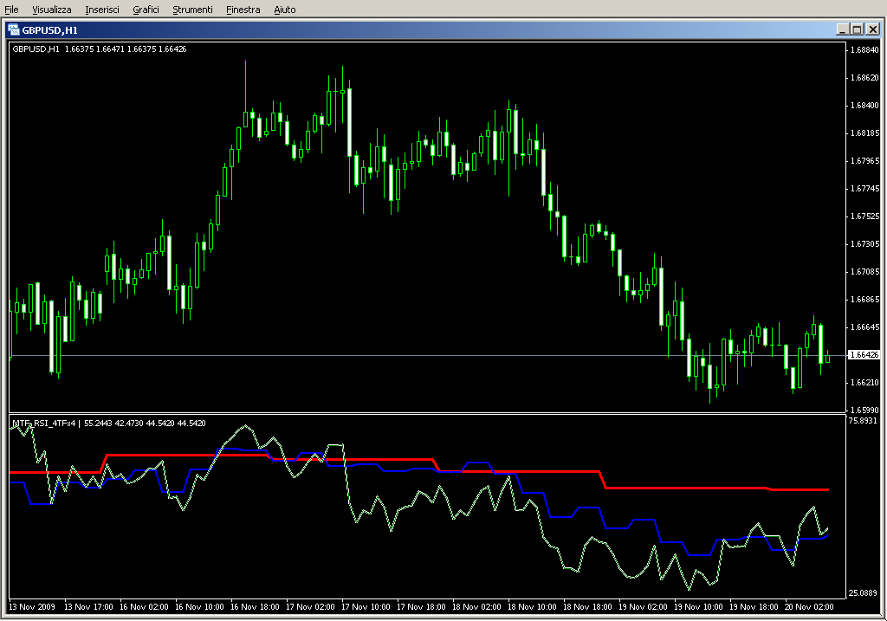Minimize the GBPUSD,H1 chart window
The image size is (887, 621).
[x=842, y=29]
